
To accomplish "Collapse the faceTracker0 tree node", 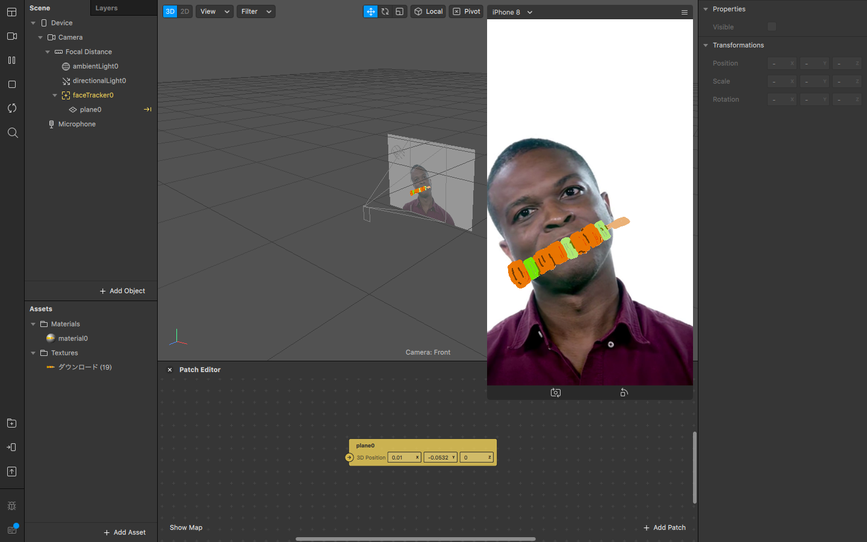I will click(55, 95).
